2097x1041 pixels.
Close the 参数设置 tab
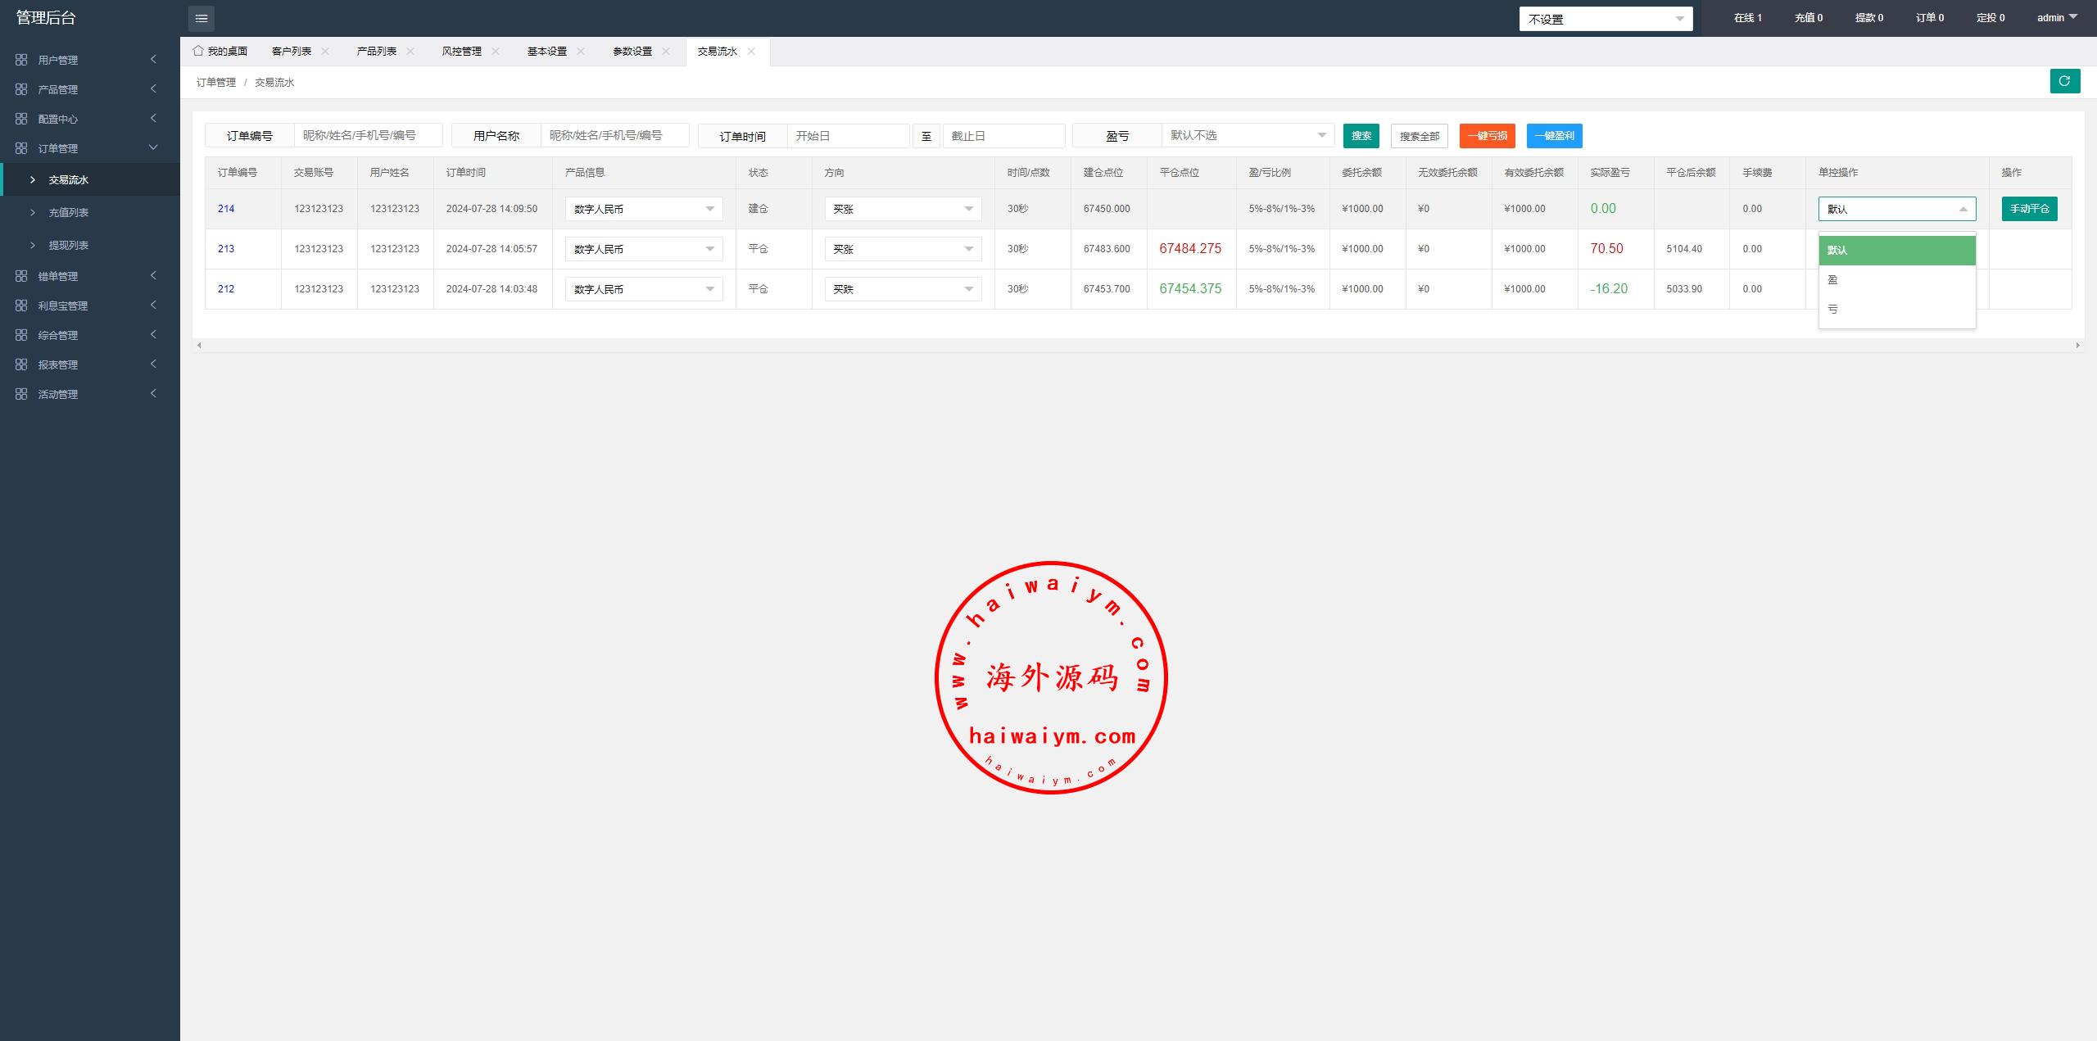[666, 51]
